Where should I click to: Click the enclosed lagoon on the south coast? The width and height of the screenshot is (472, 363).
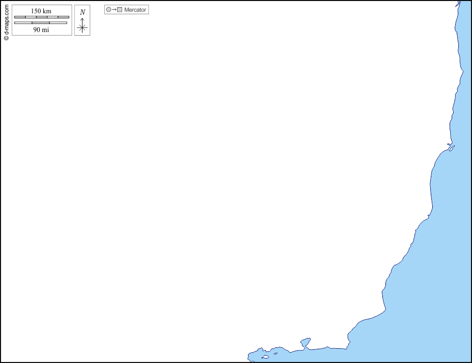click(306, 342)
